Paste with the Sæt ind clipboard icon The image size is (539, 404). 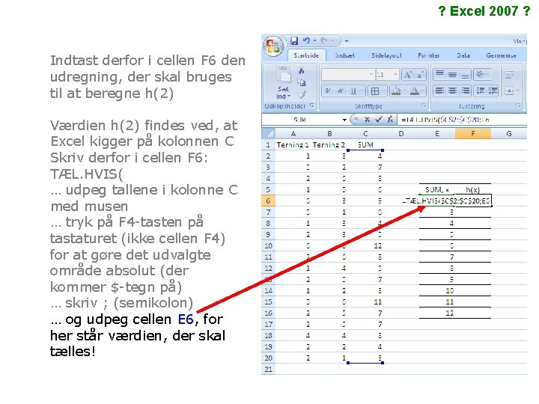284,75
